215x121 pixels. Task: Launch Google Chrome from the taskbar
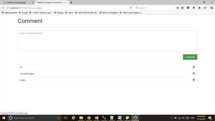(89, 118)
